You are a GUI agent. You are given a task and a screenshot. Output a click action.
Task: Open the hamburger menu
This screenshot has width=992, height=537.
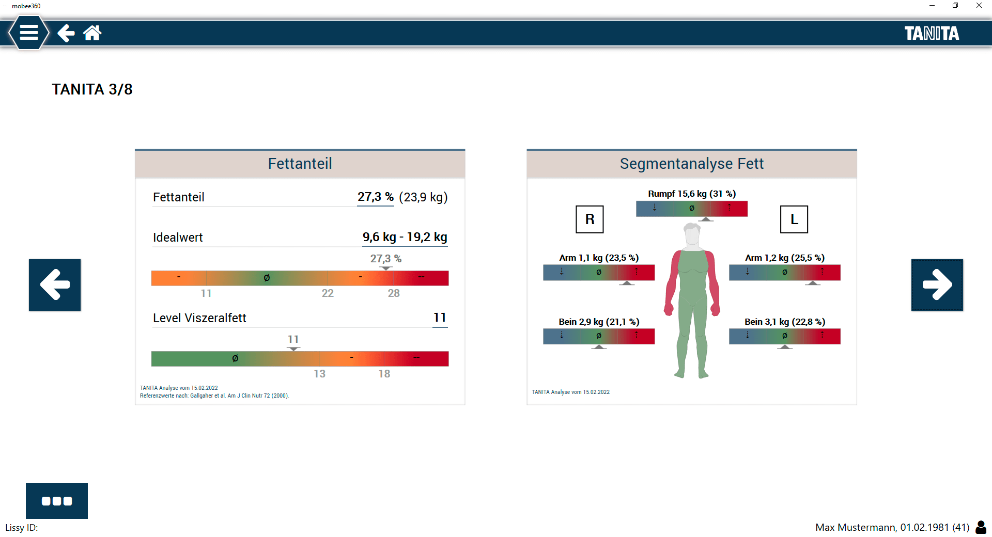29,33
